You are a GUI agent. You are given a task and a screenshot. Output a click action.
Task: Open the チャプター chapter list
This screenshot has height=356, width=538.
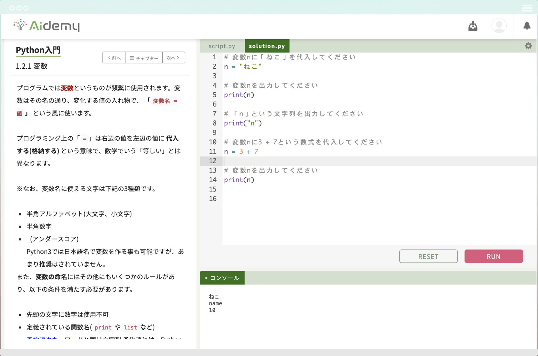[144, 58]
